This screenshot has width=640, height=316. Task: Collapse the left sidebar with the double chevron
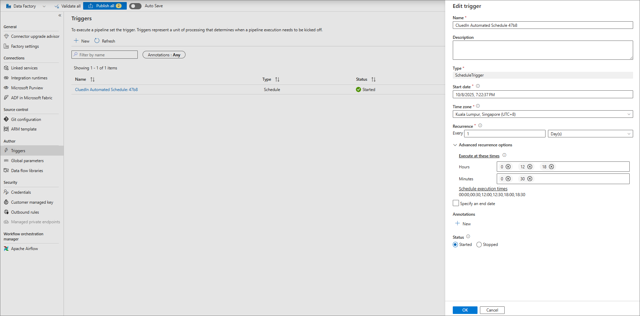(60, 15)
